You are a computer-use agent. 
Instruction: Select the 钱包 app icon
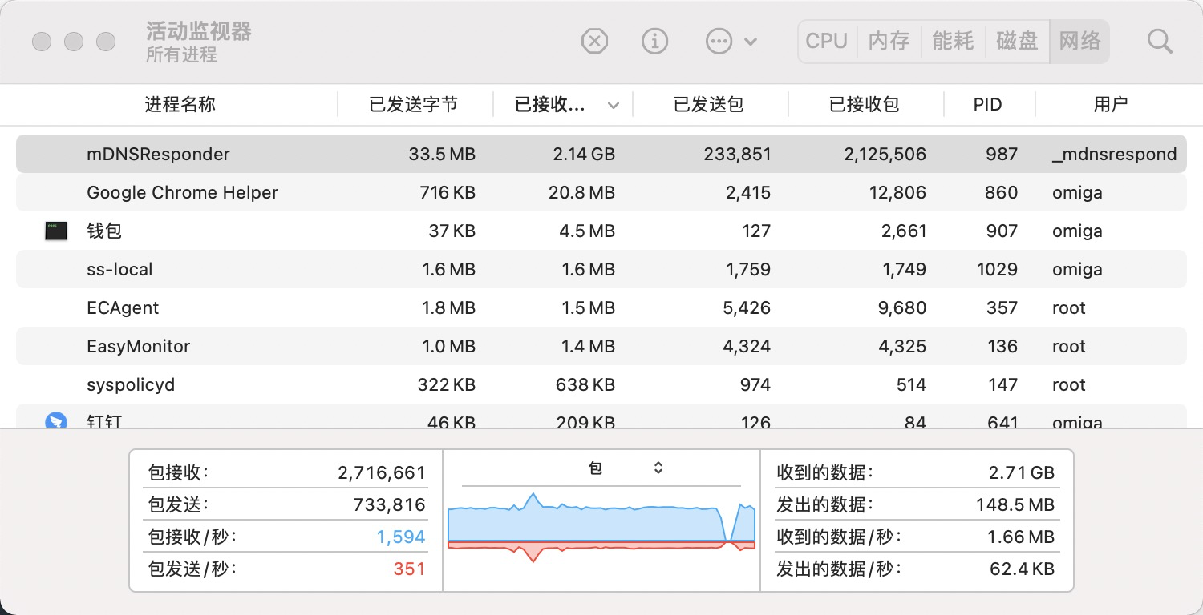click(55, 231)
